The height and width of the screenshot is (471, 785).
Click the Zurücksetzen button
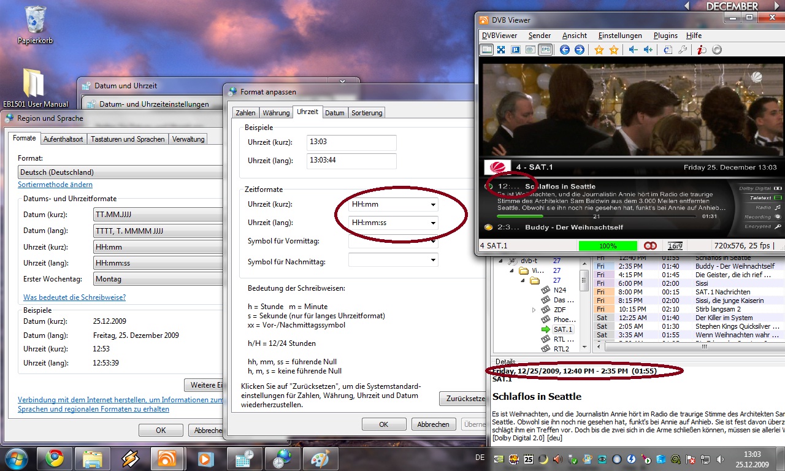[463, 399]
